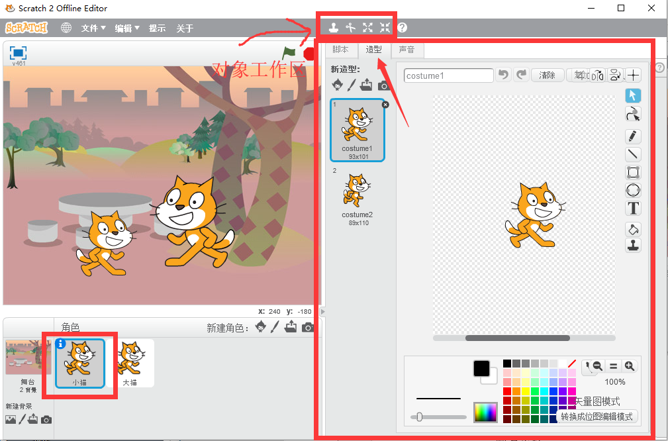The height and width of the screenshot is (441, 668).
Task: Upload backdrop from file
Action: tap(33, 419)
